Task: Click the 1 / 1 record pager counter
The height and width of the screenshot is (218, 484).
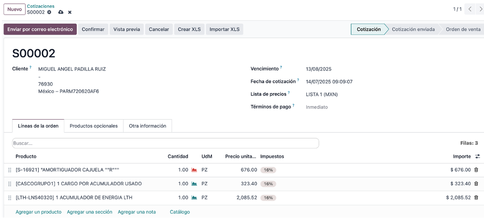Action: tap(457, 9)
